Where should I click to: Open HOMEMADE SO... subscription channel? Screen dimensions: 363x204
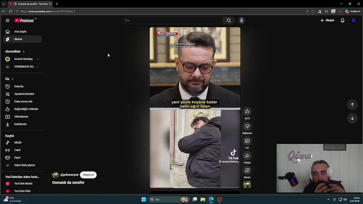22,67
